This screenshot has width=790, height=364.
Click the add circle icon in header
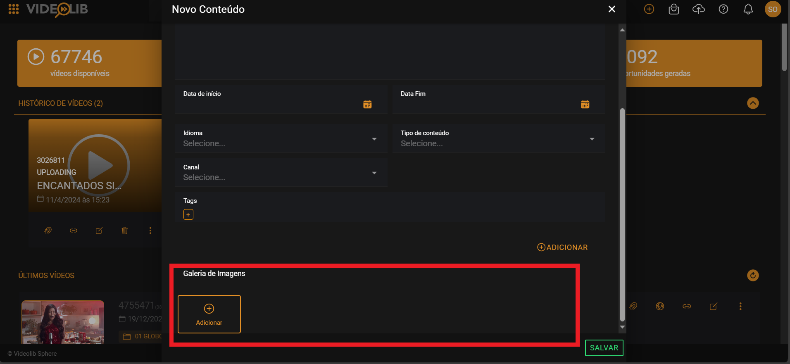(649, 9)
